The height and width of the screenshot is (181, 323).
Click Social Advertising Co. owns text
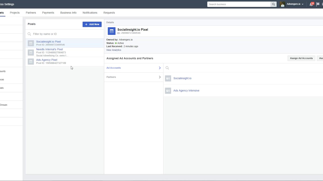coord(52,56)
